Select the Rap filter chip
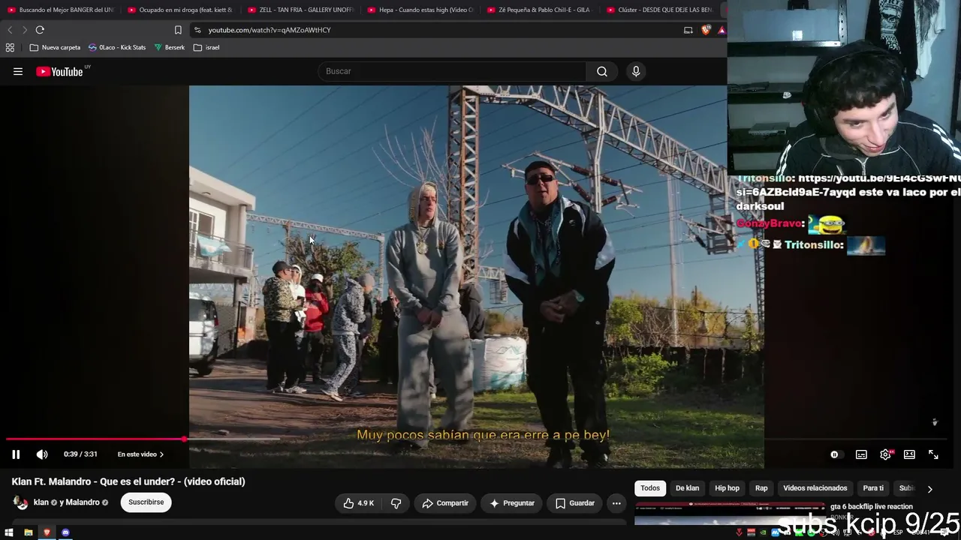Viewport: 961px width, 540px height. click(761, 488)
